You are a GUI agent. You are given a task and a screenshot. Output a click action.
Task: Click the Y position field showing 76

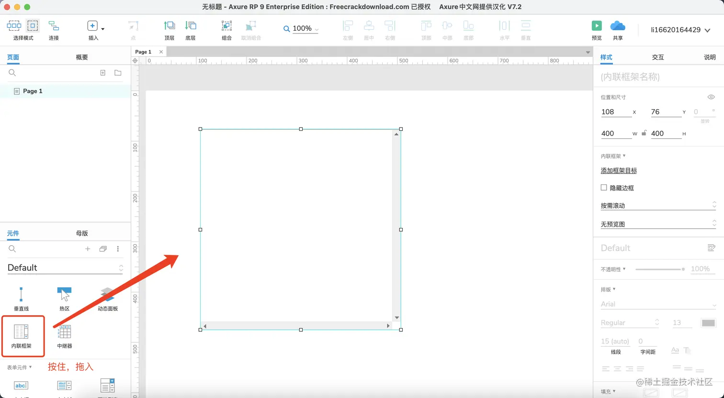tap(666, 112)
